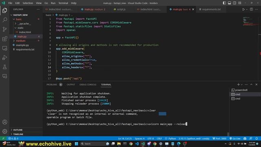Open the Explorer view in activity bar
The height and width of the screenshot is (147, 261).
pyautogui.click(x=4, y=11)
